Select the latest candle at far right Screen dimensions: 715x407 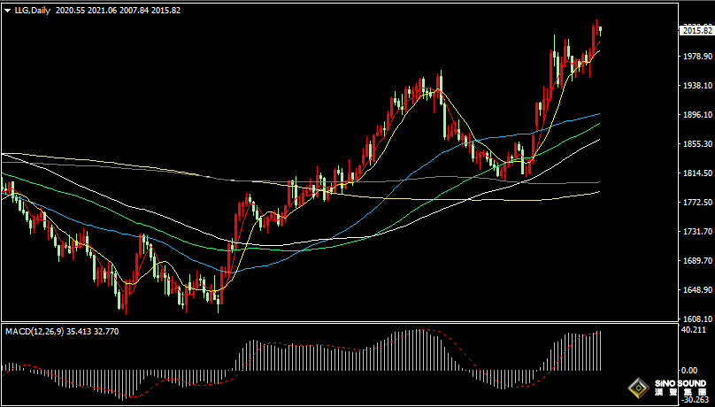coord(601,30)
